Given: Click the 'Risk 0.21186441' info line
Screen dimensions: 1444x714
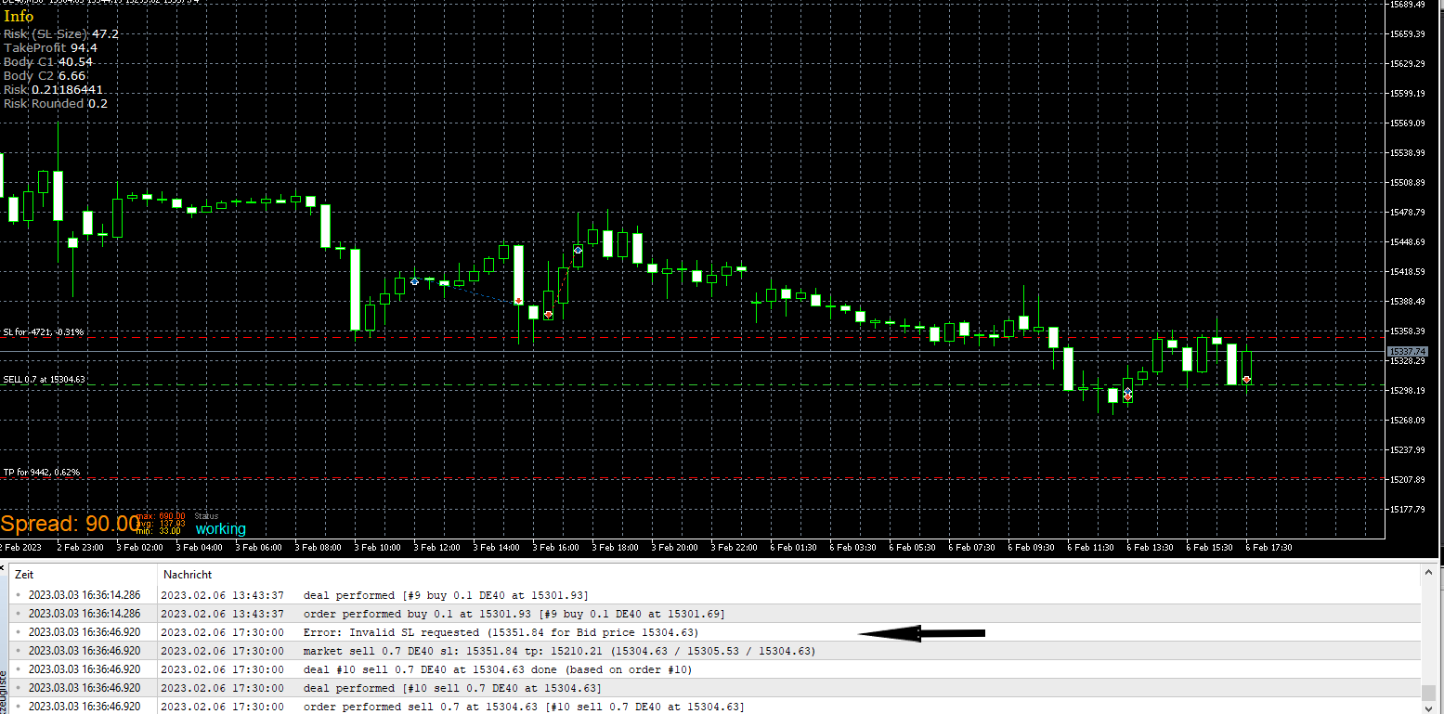Looking at the screenshot, I should coord(53,90).
